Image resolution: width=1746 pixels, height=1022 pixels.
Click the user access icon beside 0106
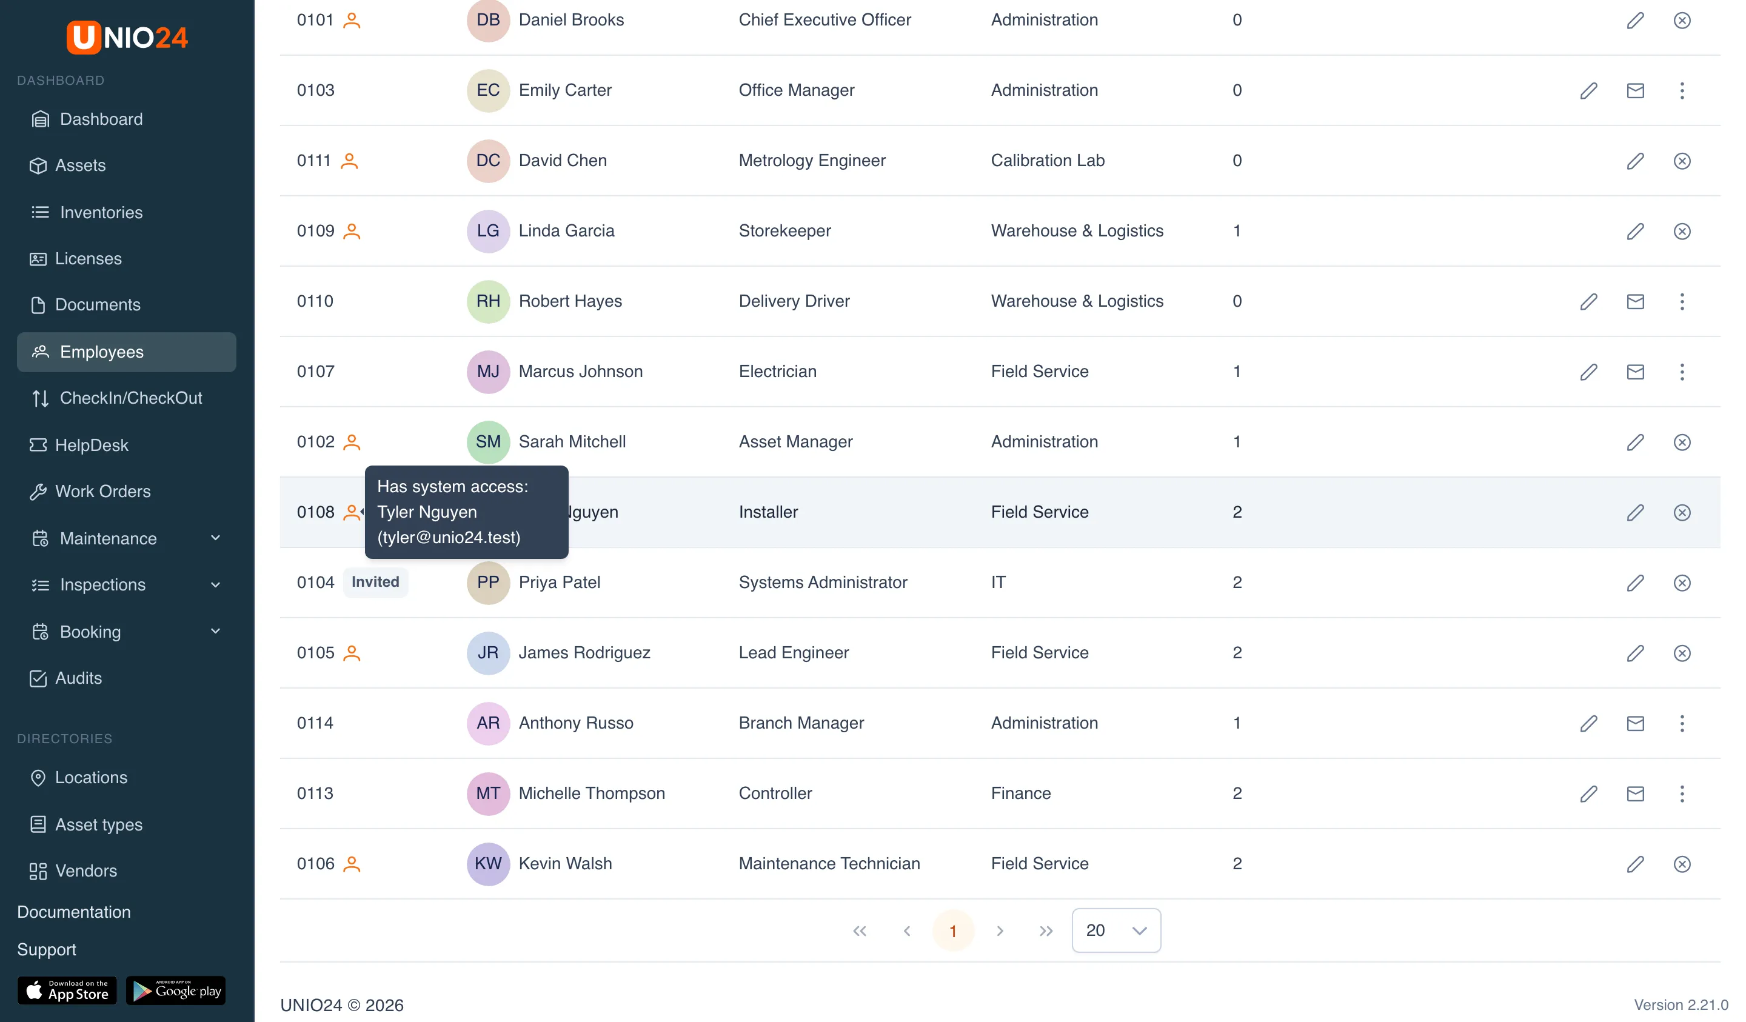352,864
